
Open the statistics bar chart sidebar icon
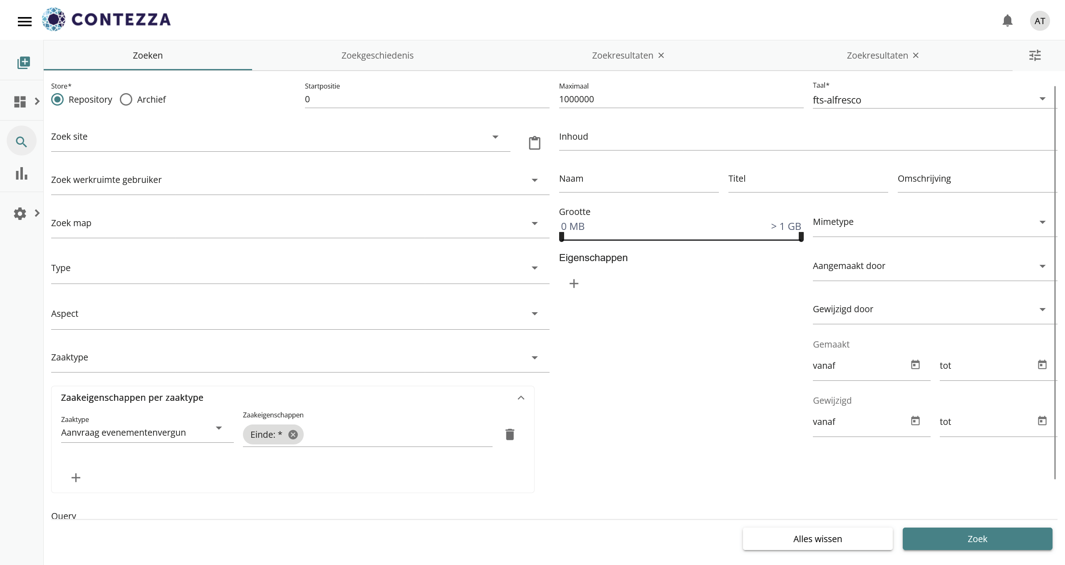[22, 174]
